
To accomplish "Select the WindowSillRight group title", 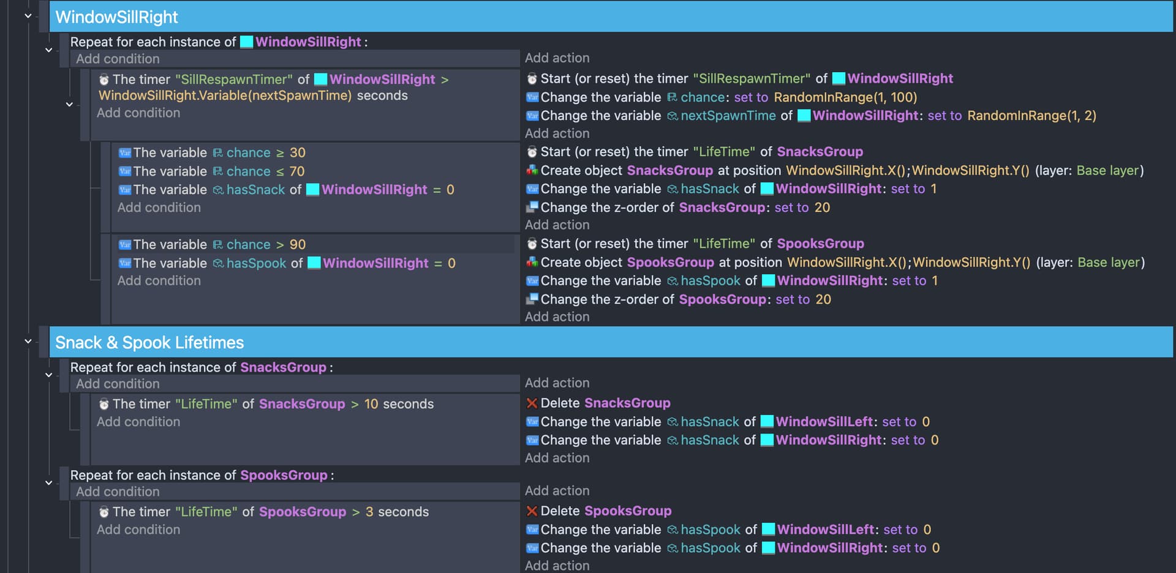I will (117, 17).
